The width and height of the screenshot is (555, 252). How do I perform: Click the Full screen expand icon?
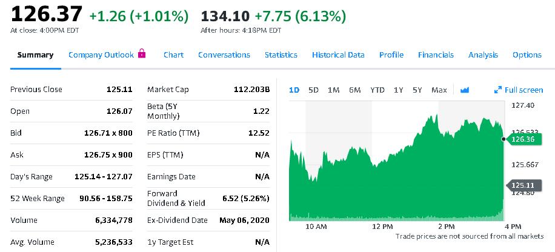click(498, 90)
